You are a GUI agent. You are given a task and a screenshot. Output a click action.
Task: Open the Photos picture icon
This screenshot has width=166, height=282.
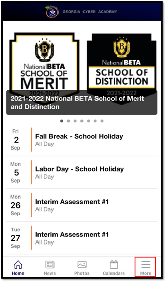(82, 265)
